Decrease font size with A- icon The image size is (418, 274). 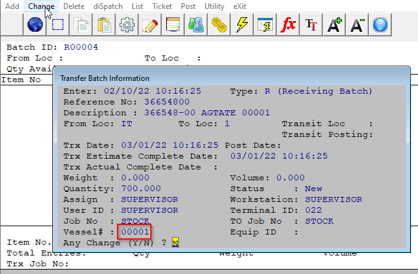(357, 25)
